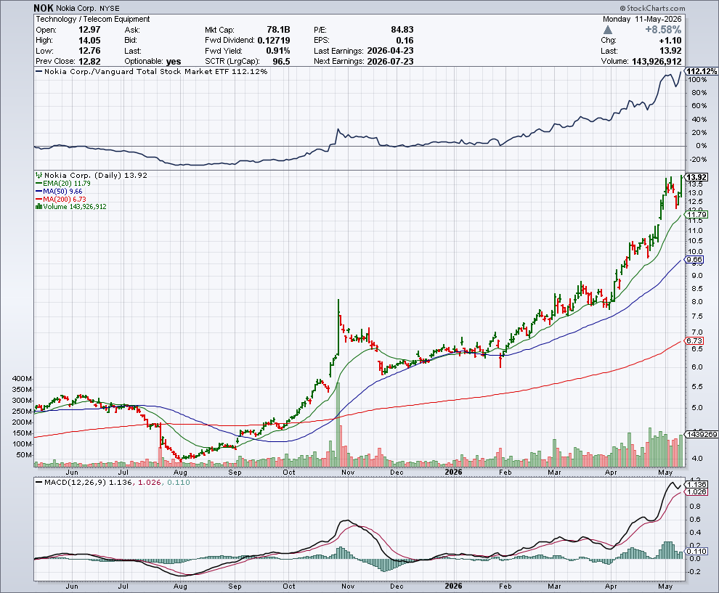
Task: Click the +8.58% percent change
Action: tap(663, 30)
